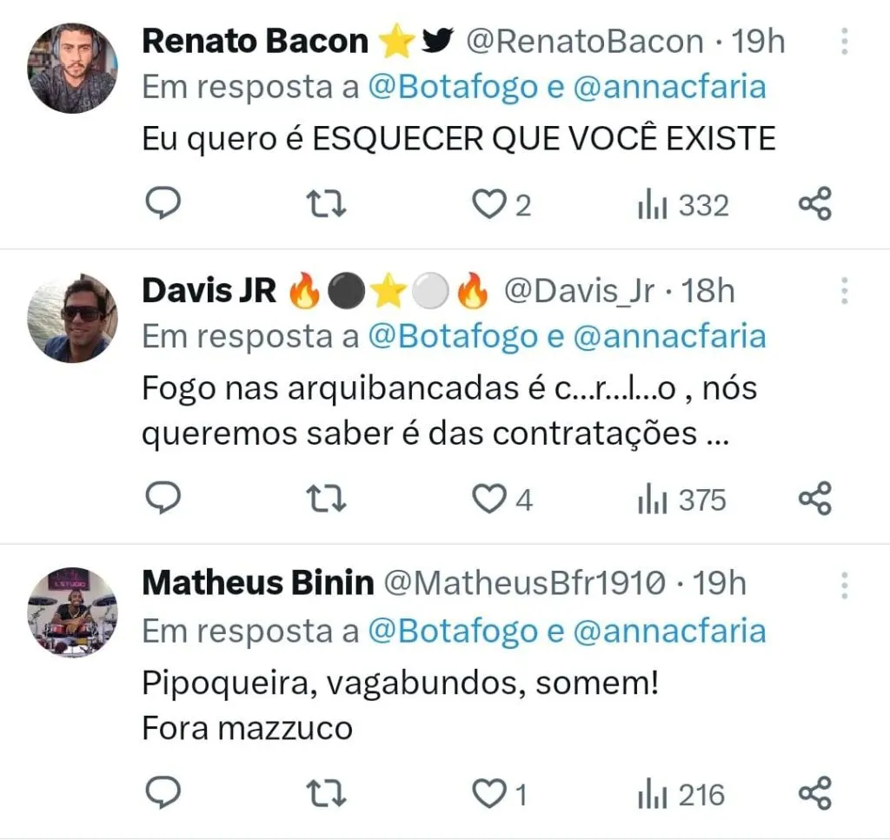Open more options on Davis JR's tweet
The image size is (890, 840).
point(844,291)
